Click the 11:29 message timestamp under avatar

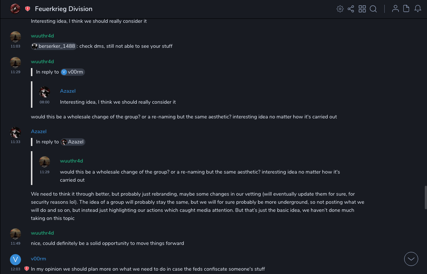coord(15,72)
